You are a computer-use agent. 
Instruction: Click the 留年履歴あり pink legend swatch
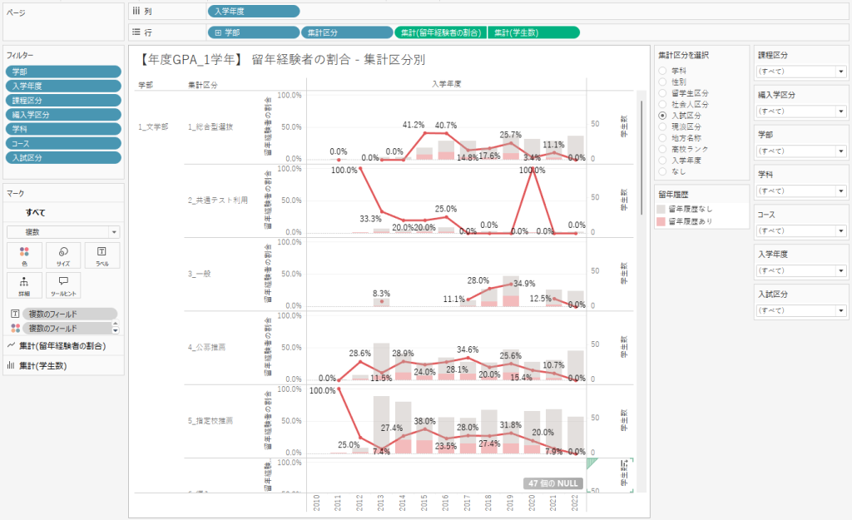(x=662, y=222)
